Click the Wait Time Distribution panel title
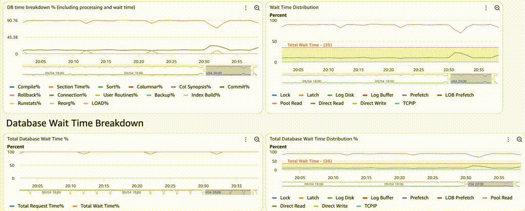The image size is (525, 211). click(294, 8)
